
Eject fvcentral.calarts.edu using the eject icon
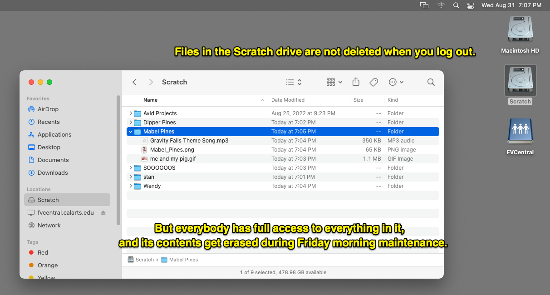tap(103, 213)
